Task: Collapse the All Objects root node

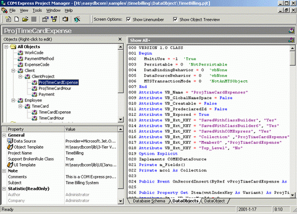Action: click(6, 47)
